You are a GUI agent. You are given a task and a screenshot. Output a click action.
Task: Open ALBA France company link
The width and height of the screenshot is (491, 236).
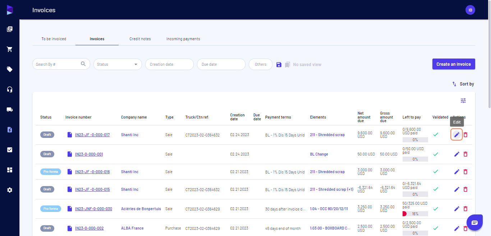(132, 228)
